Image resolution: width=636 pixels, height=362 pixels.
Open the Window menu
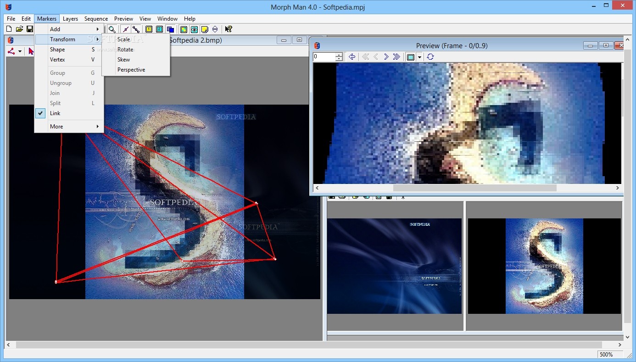click(x=167, y=19)
